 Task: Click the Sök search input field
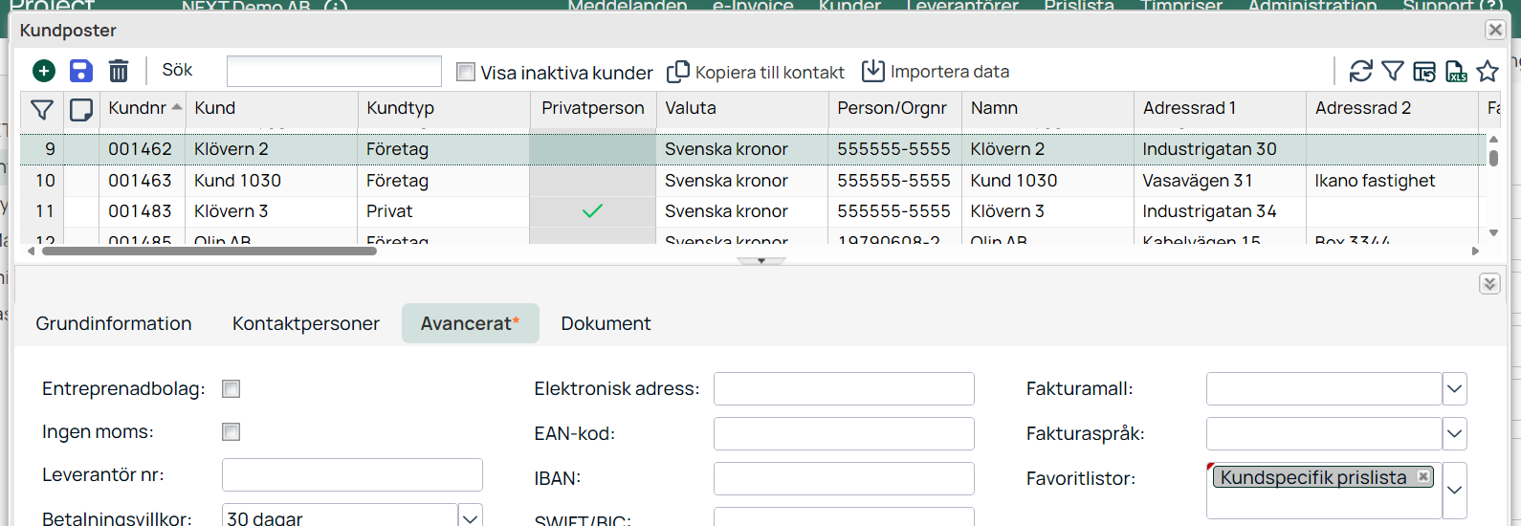pyautogui.click(x=334, y=71)
